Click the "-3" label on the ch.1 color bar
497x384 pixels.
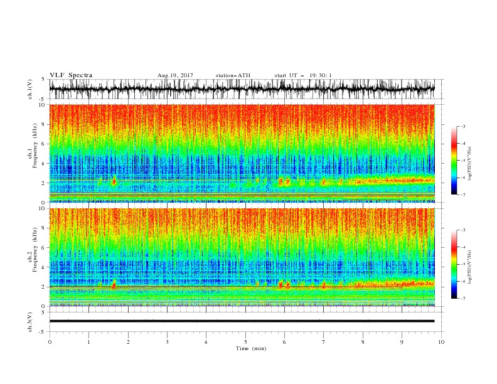click(x=463, y=127)
